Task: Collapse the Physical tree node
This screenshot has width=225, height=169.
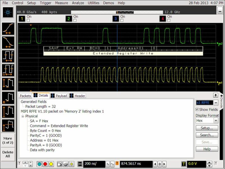Action: point(23,116)
